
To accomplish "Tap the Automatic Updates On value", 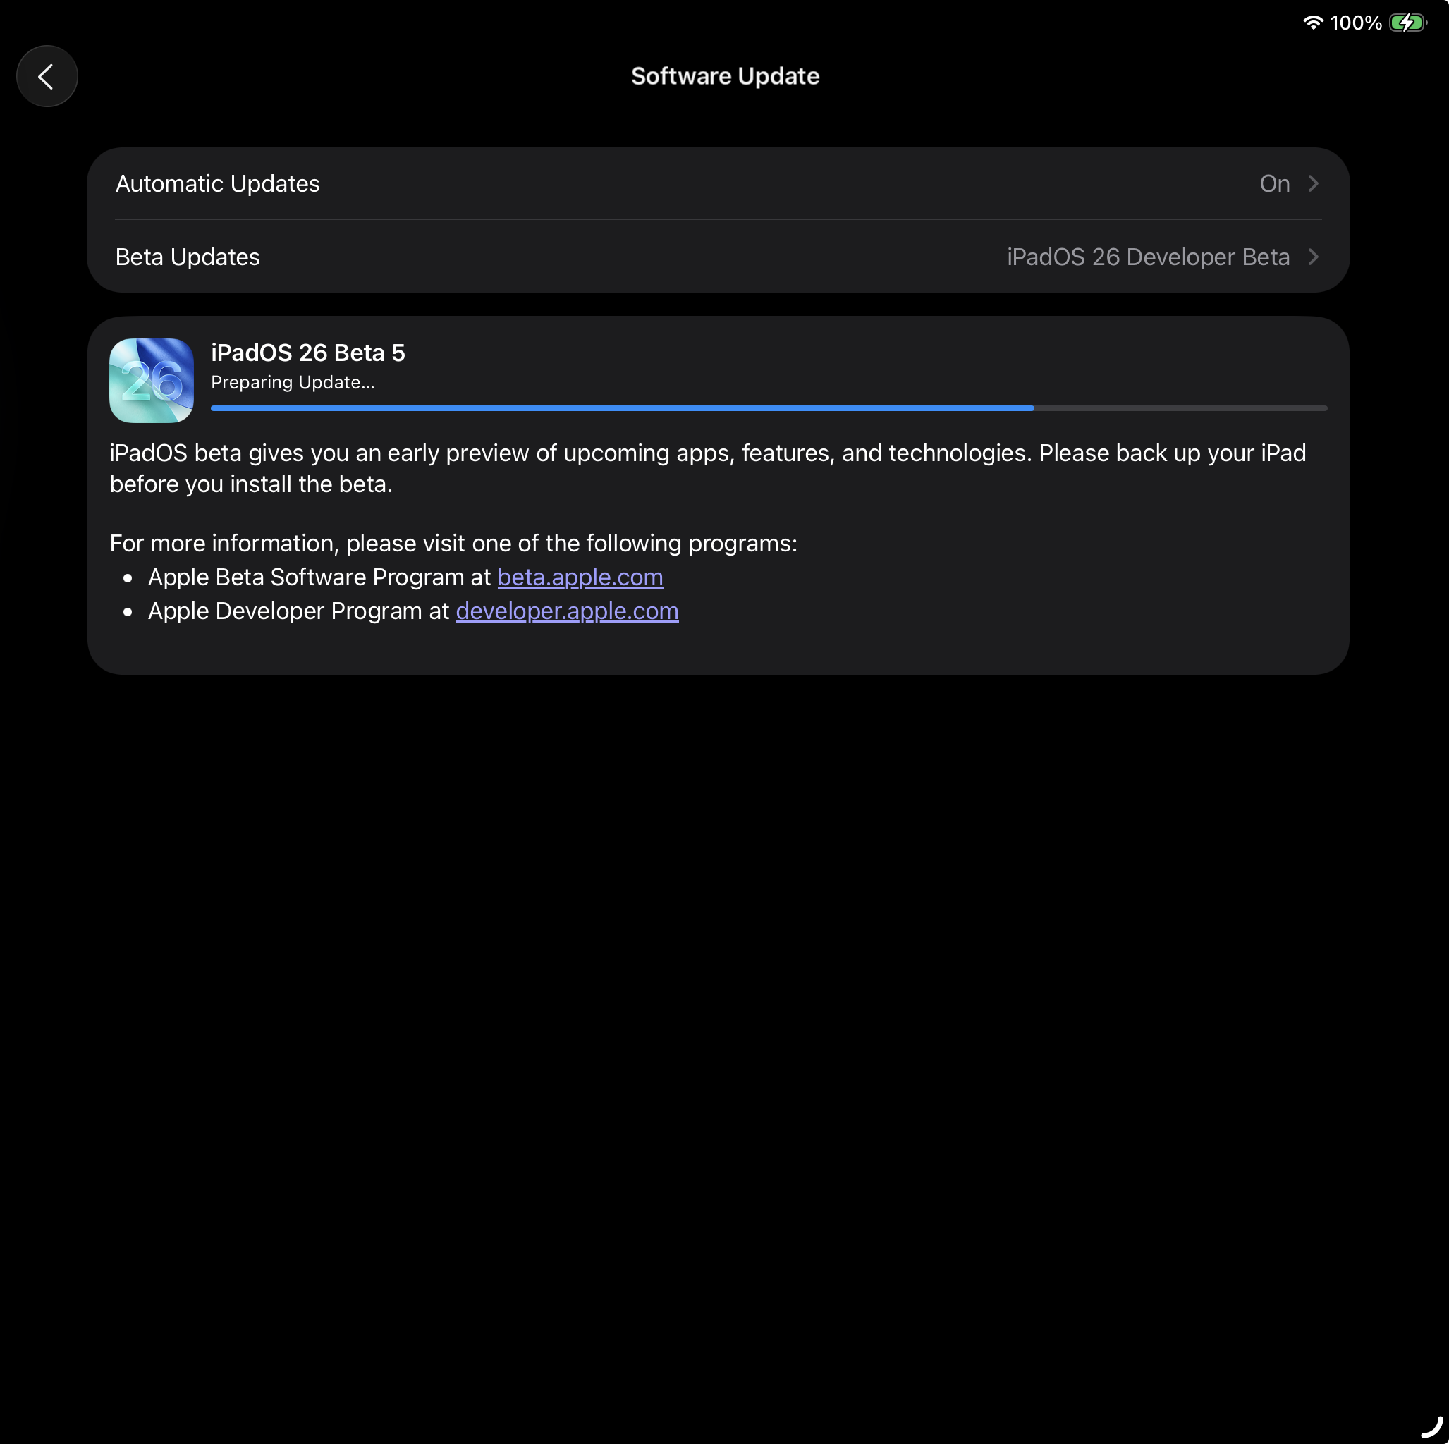I will click(x=1274, y=184).
